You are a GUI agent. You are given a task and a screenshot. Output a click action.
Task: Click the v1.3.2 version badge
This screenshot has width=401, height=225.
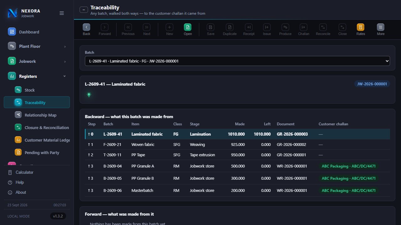pyautogui.click(x=58, y=216)
